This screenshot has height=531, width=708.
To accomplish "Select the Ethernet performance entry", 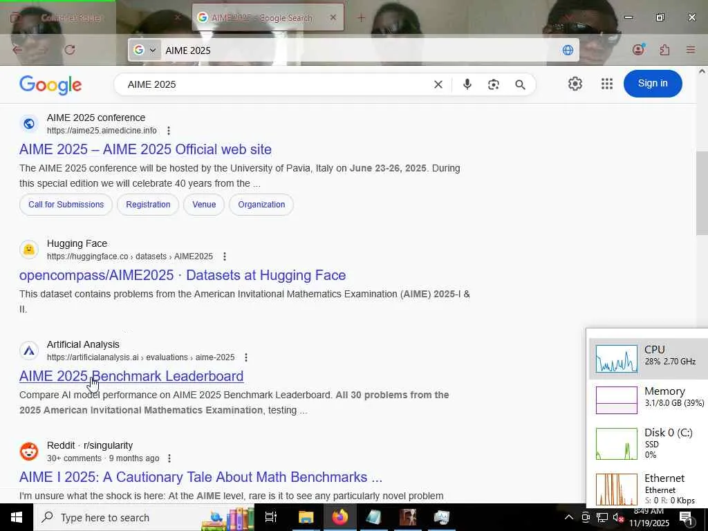I will coord(649,487).
